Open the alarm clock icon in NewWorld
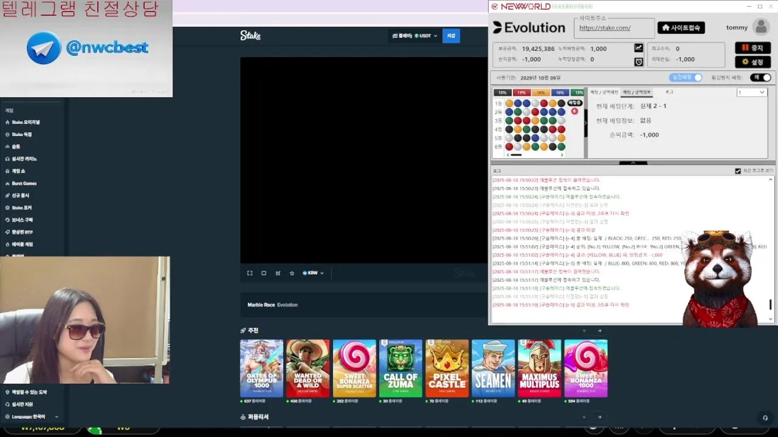This screenshot has height=437, width=778. point(638,61)
